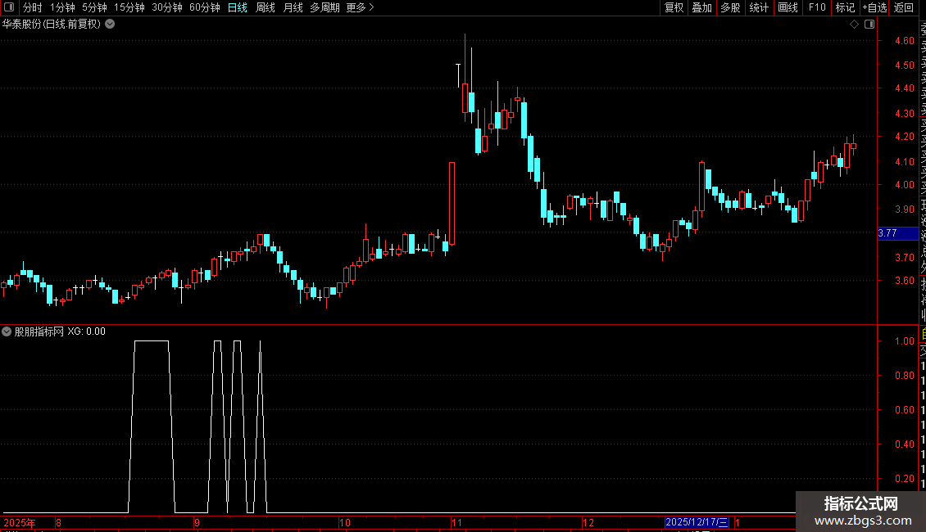Select the 60分钟 period tab
Image resolution: width=926 pixels, height=532 pixels.
tap(205, 7)
